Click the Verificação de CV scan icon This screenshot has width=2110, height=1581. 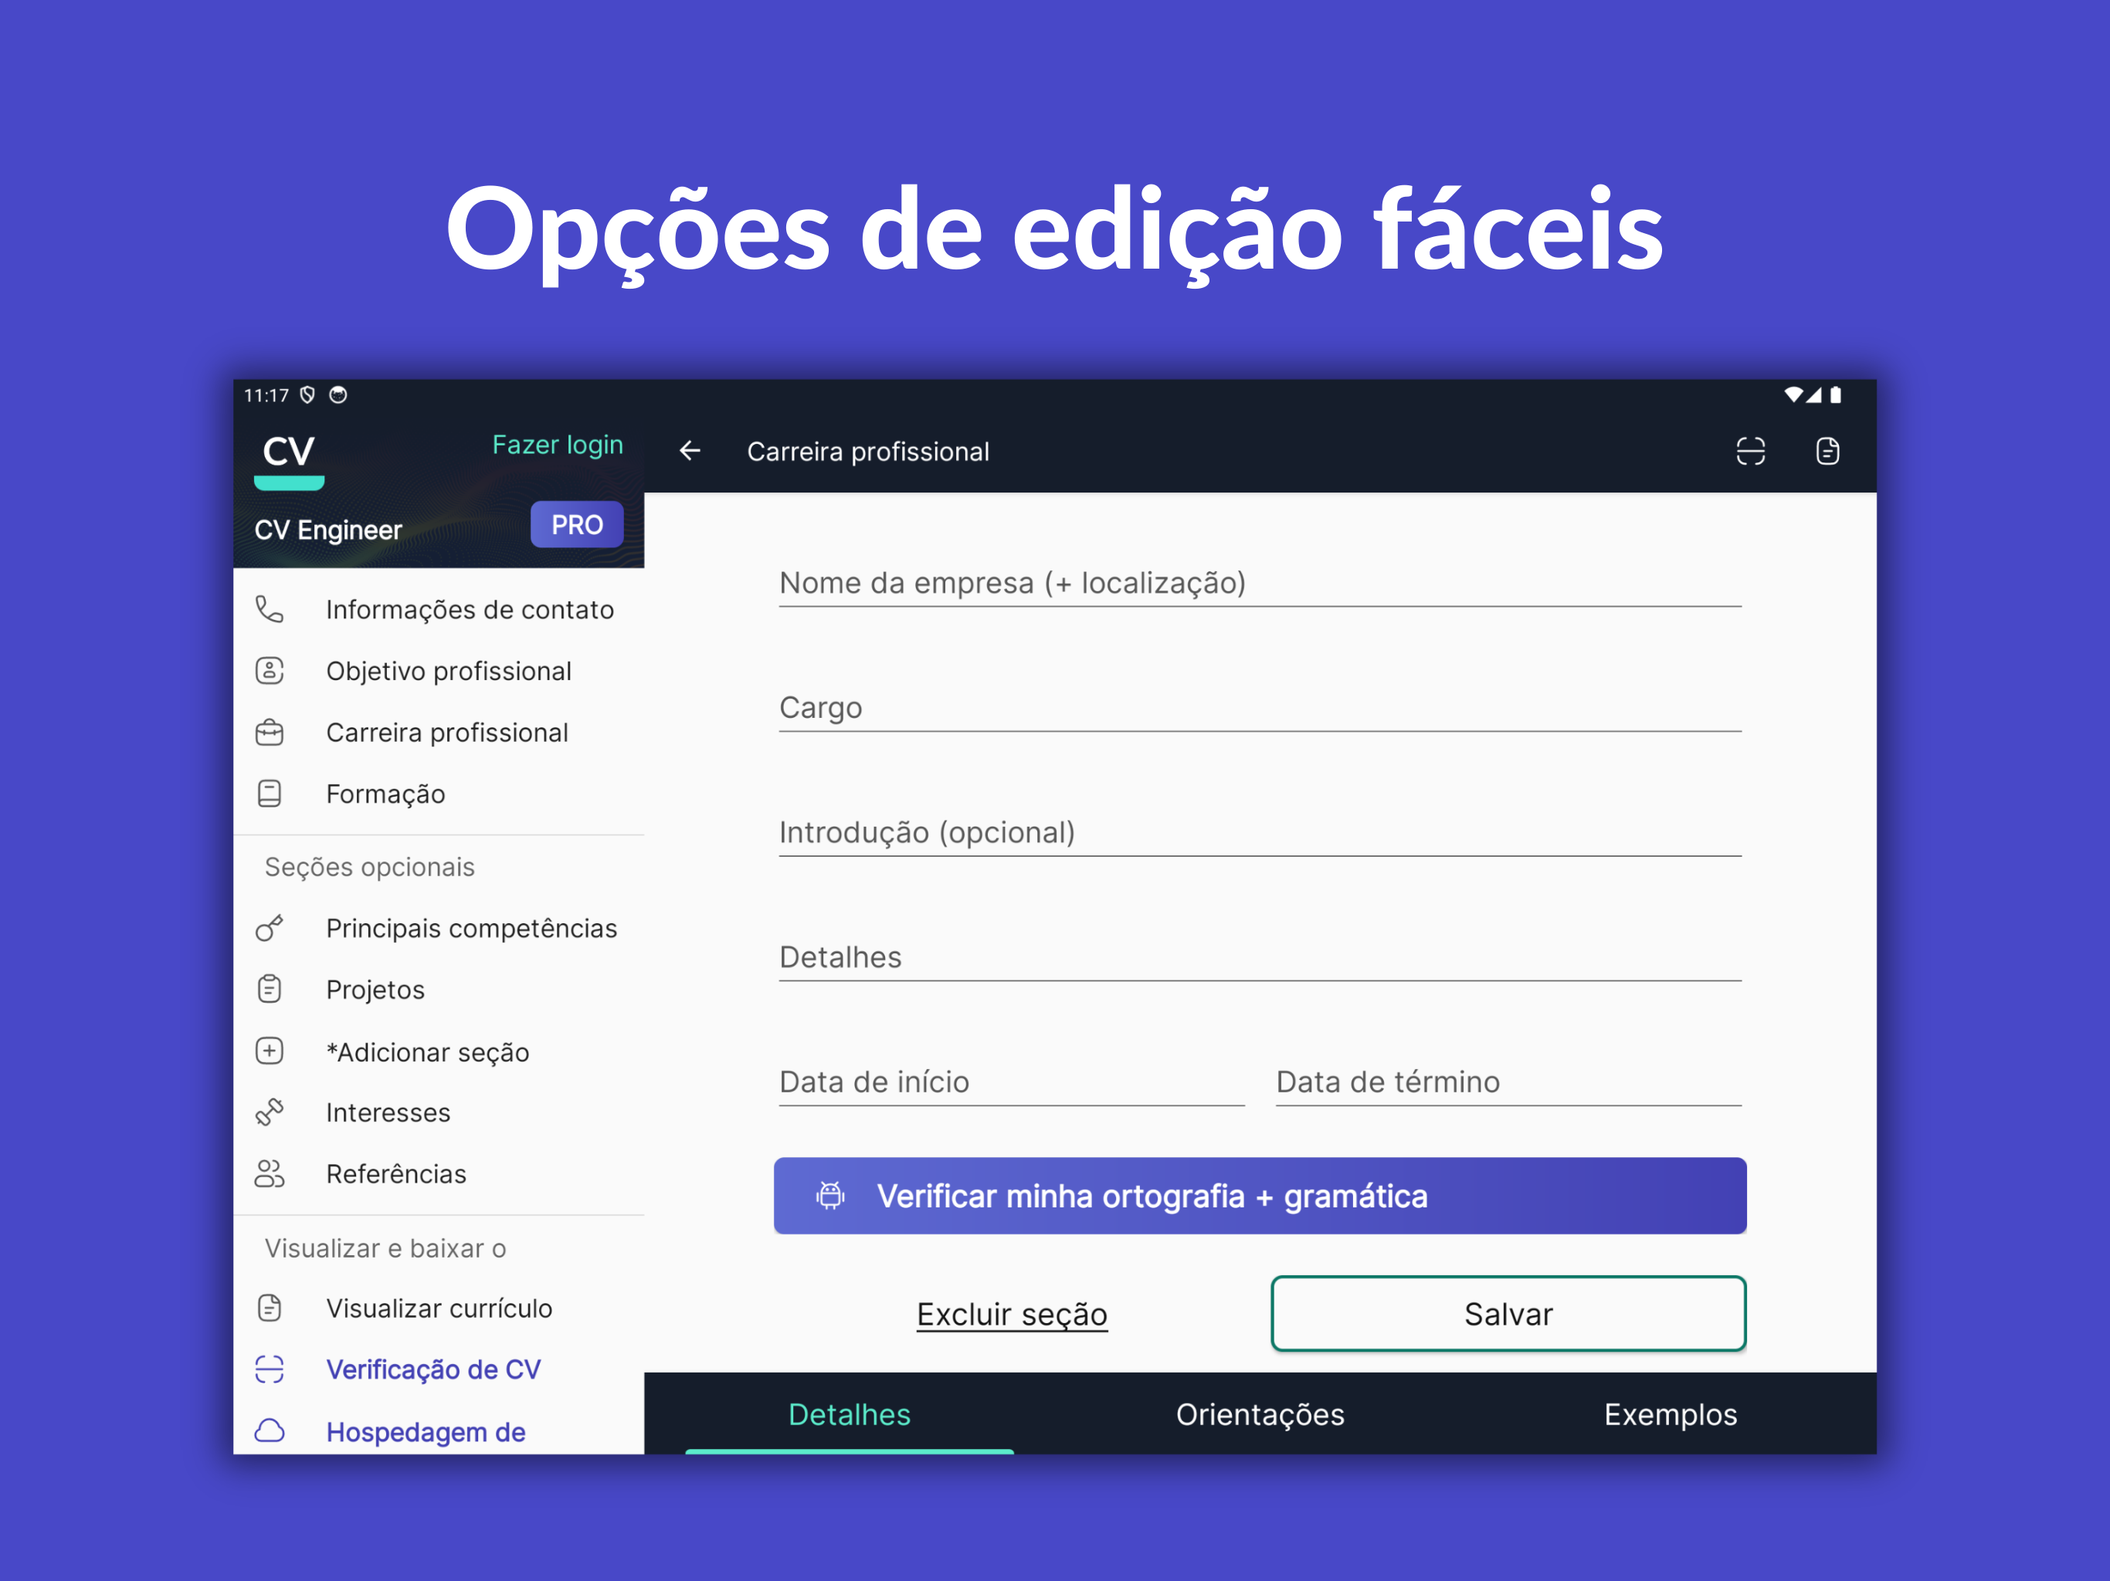270,1369
